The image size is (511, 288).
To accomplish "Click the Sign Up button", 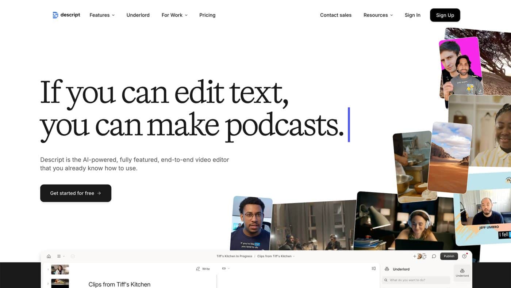I will [x=445, y=15].
